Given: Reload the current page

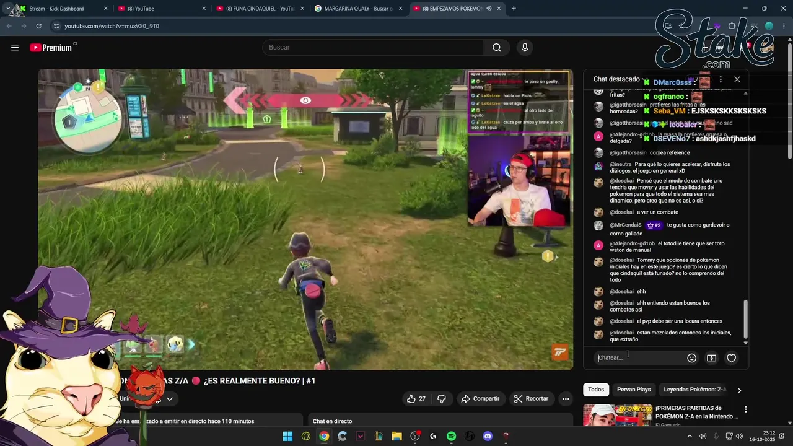Looking at the screenshot, I should 38,26.
